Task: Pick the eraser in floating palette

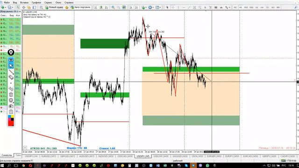Action: pyautogui.click(x=11, y=77)
